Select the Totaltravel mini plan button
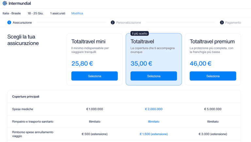The image size is (251, 142). [94, 76]
